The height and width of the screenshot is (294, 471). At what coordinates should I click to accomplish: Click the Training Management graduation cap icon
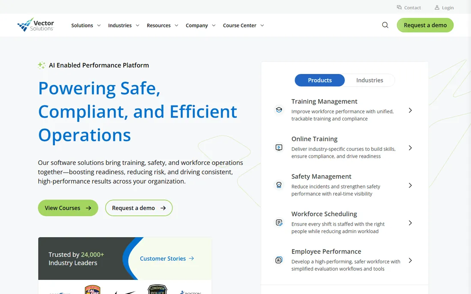[x=279, y=110]
